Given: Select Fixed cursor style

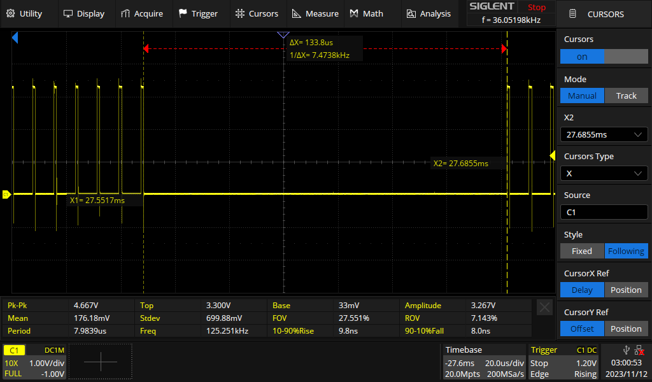Looking at the screenshot, I should (x=582, y=251).
